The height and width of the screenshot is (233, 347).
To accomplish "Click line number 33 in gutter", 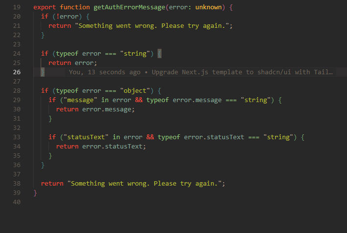I will click(x=17, y=137).
